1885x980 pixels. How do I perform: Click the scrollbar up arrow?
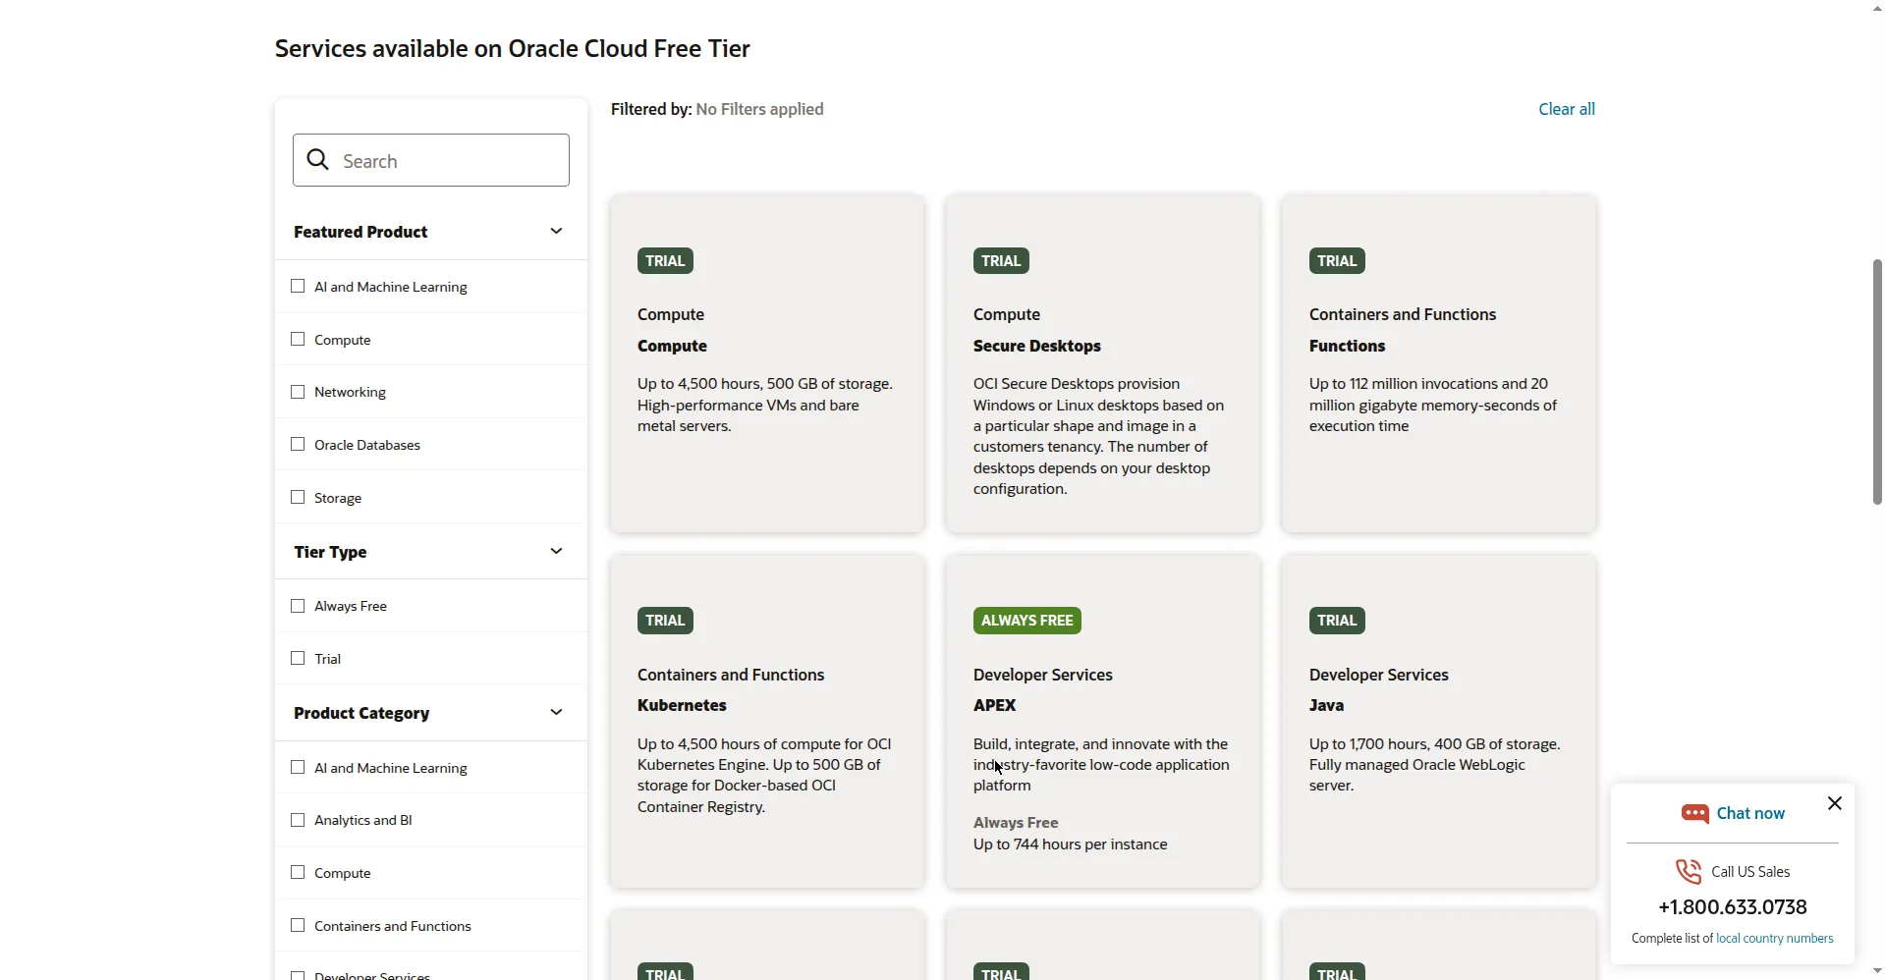tap(1877, 8)
